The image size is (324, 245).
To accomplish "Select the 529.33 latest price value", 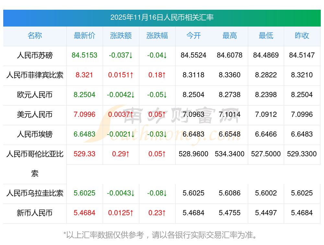I will [84, 154].
